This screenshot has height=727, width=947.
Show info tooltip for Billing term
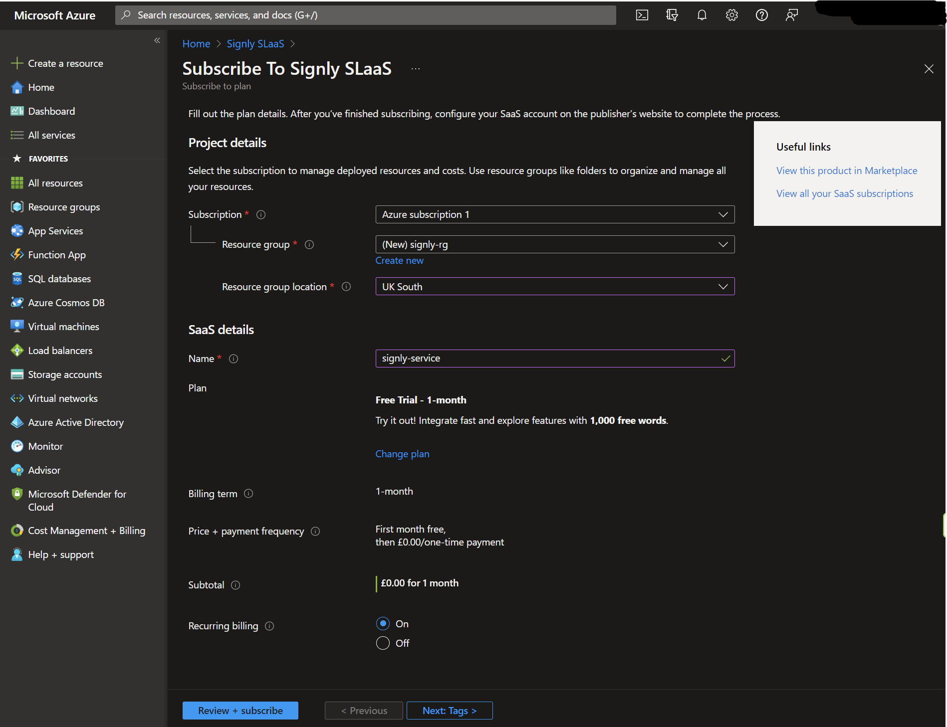(248, 494)
